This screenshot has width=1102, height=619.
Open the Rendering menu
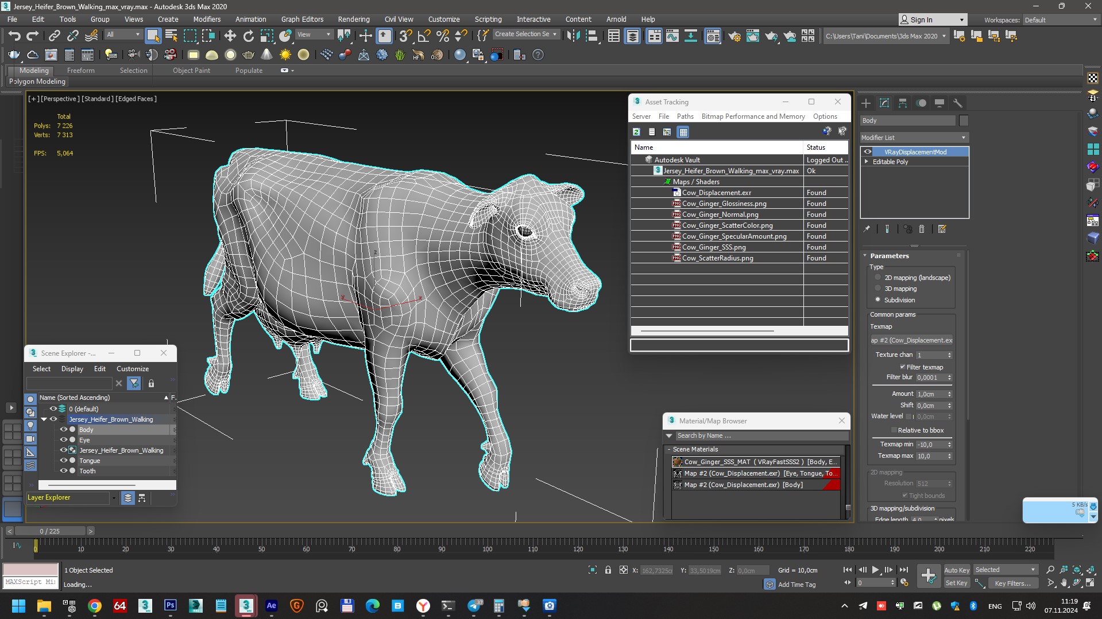(353, 19)
